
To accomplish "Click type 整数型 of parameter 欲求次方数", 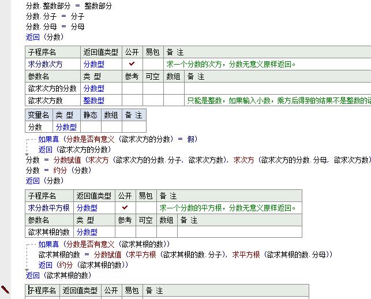I will [93, 100].
